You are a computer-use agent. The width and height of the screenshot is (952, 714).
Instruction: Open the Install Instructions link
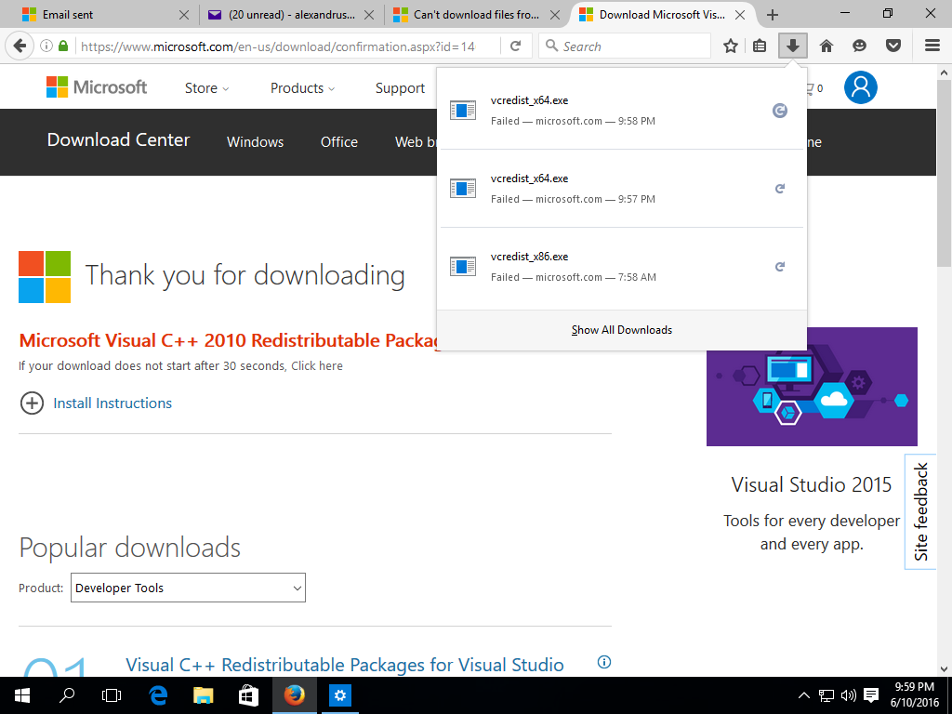112,403
